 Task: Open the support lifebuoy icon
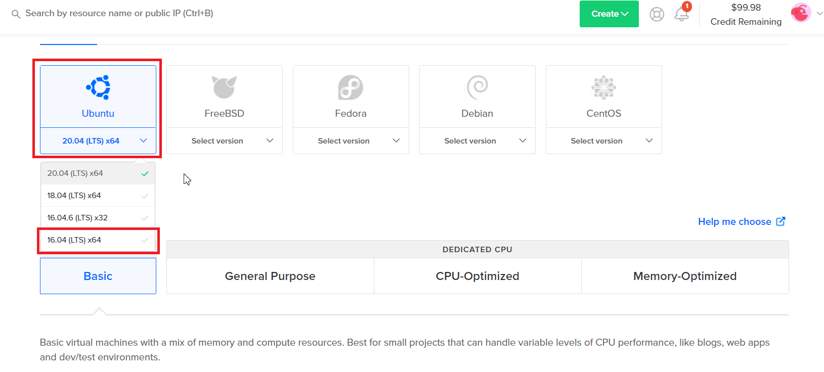click(x=657, y=14)
